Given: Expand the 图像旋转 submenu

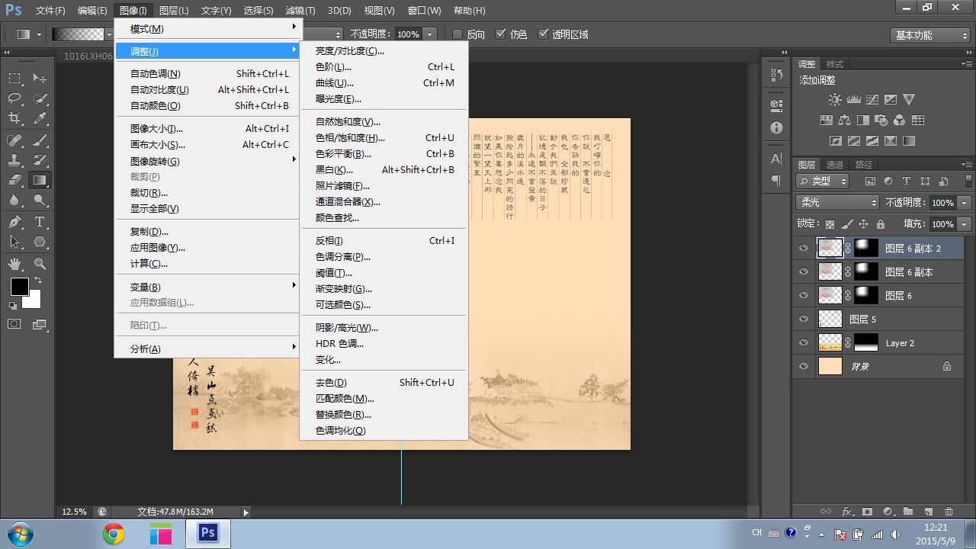Looking at the screenshot, I should (208, 161).
